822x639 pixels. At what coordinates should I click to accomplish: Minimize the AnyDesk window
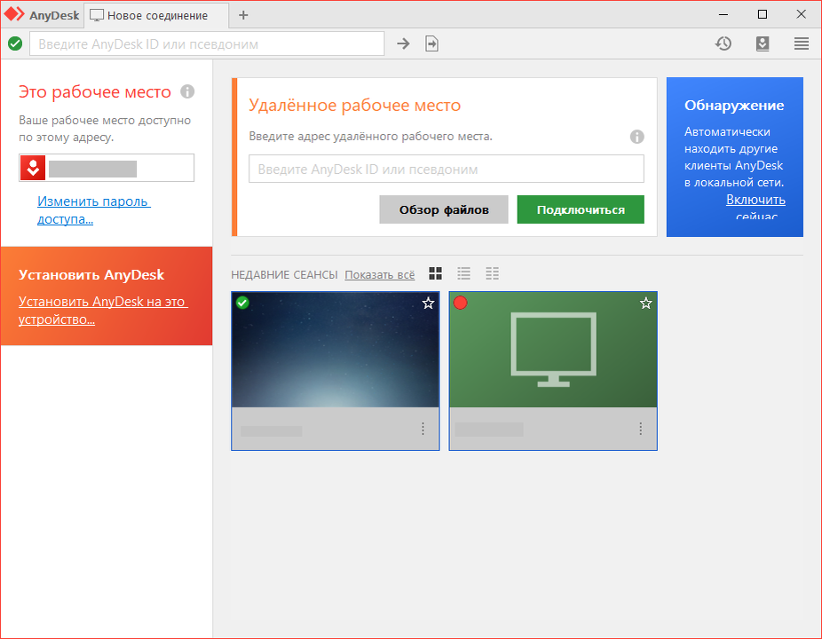723,15
